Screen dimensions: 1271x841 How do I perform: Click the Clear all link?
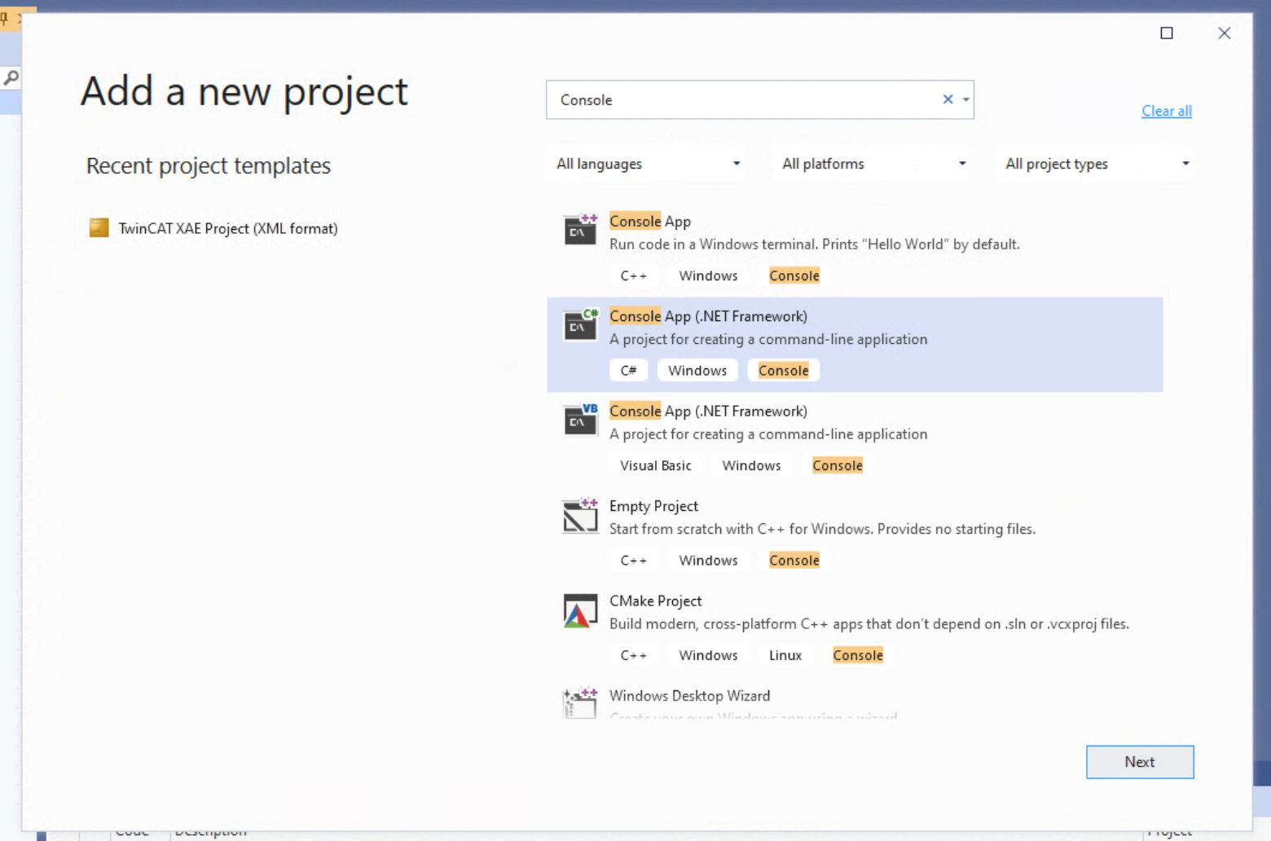click(1167, 111)
